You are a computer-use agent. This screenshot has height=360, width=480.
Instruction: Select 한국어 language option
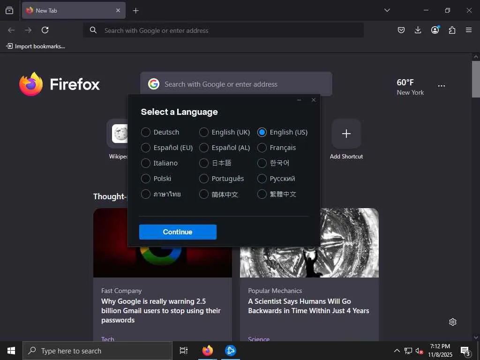point(273,163)
